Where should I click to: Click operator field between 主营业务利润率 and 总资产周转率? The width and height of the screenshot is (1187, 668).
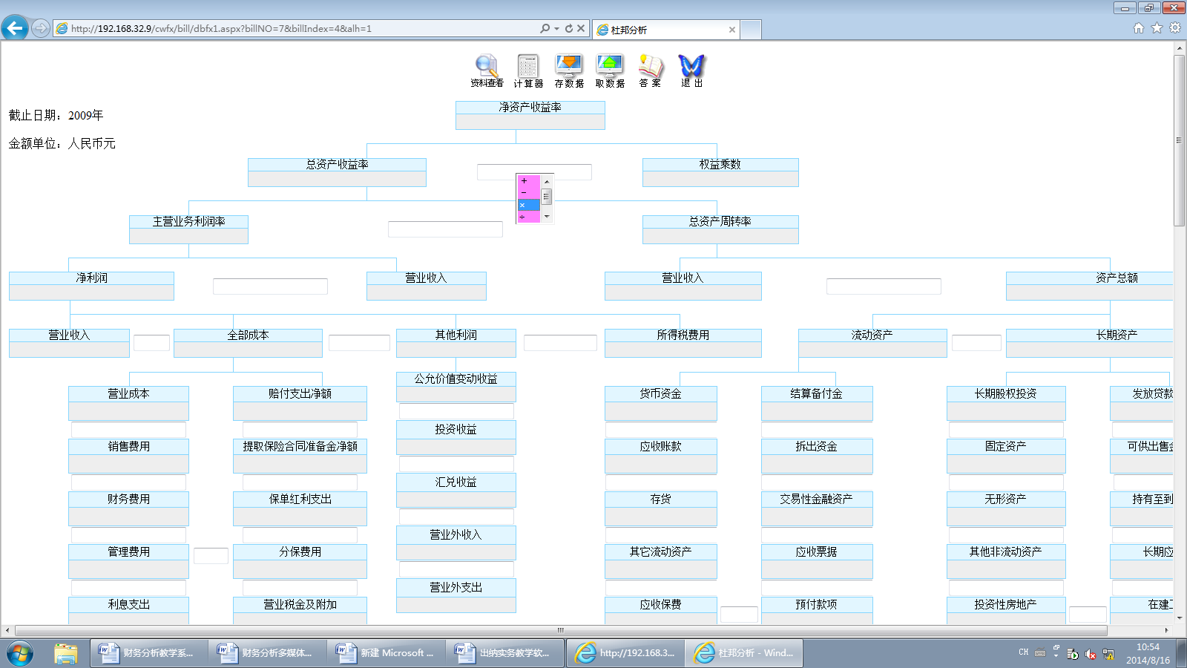click(x=445, y=229)
